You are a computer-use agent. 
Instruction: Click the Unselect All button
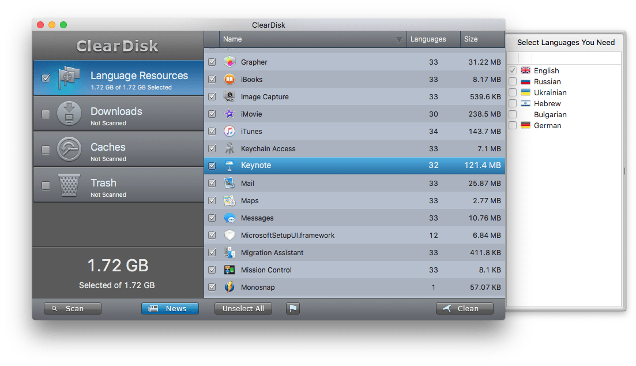pos(243,308)
